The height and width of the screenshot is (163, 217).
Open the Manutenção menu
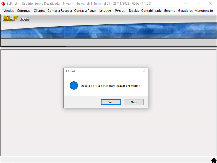click(x=204, y=11)
